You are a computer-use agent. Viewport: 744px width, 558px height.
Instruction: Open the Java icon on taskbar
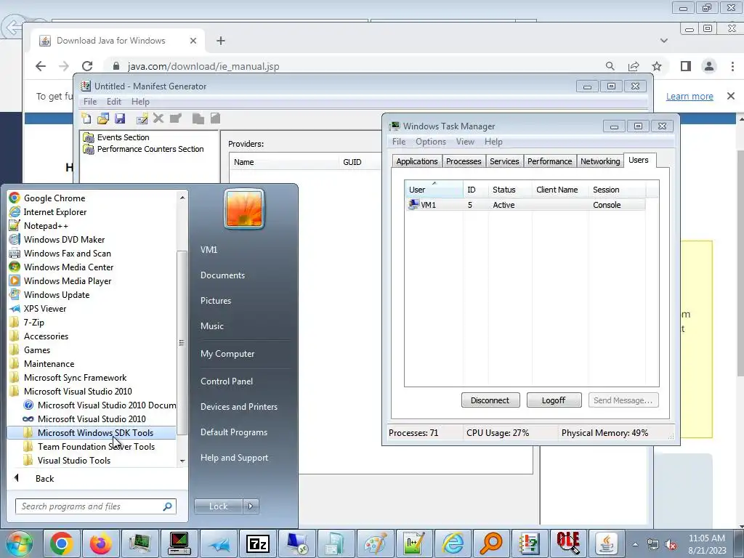pos(606,543)
